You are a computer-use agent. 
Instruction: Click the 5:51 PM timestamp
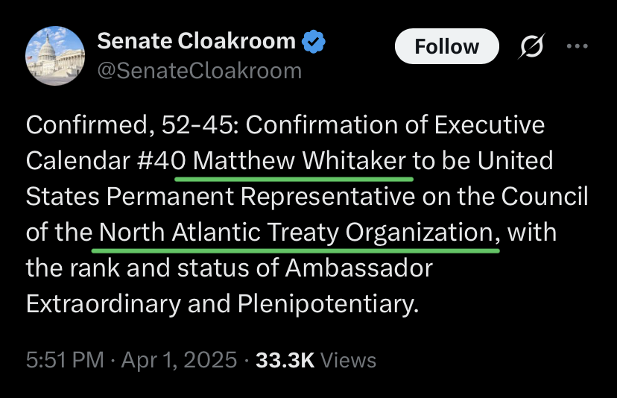pos(65,360)
